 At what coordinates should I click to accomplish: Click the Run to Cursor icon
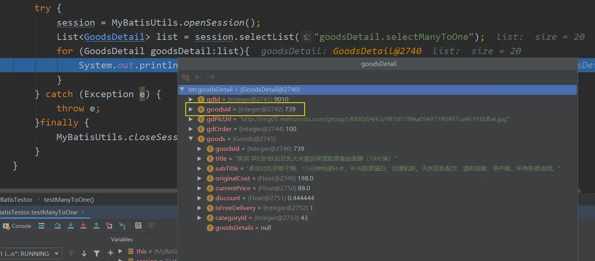122,225
